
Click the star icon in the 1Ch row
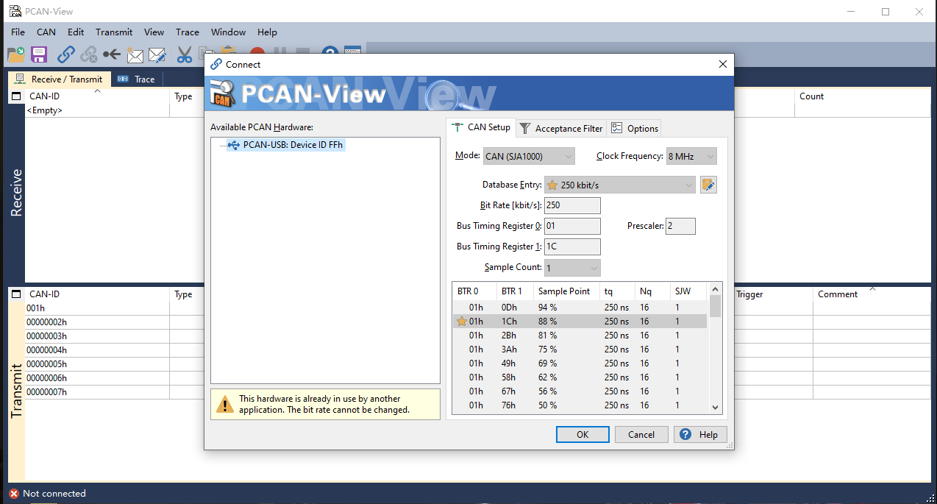point(462,322)
